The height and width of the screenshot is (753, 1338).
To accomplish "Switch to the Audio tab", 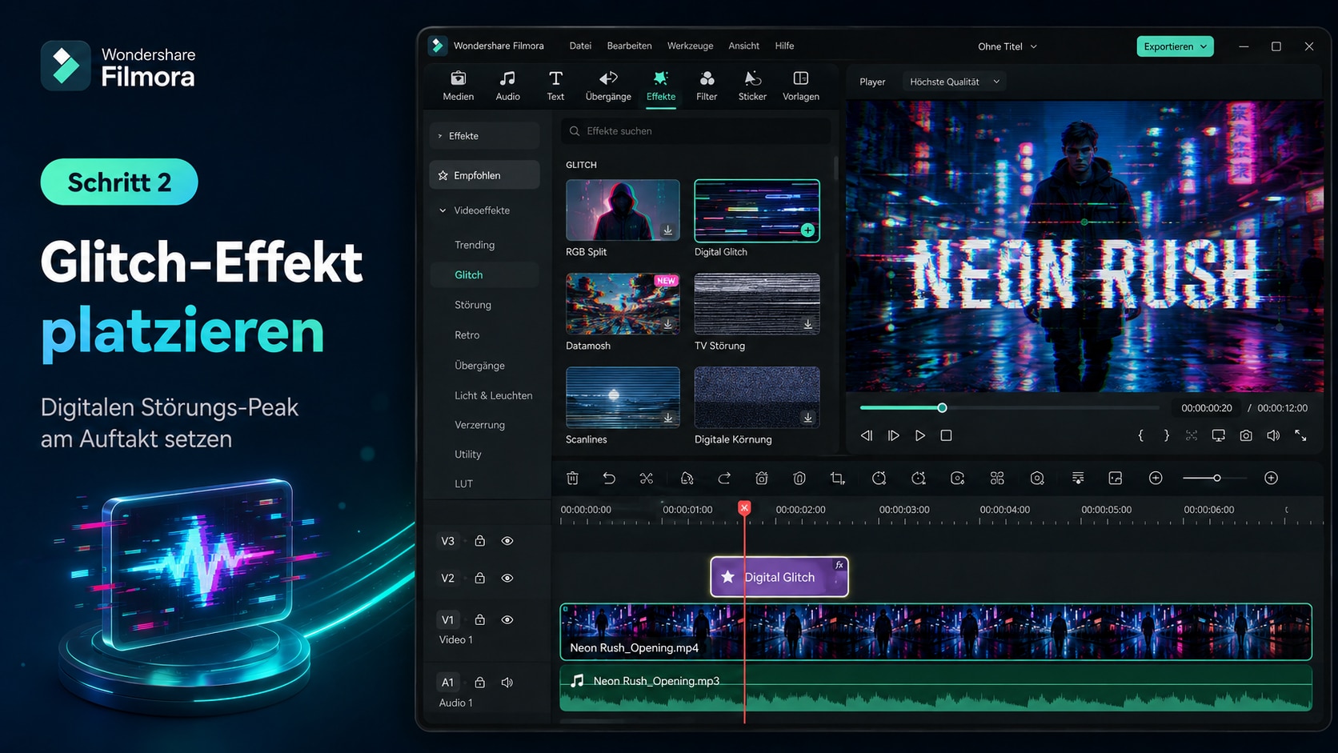I will pyautogui.click(x=507, y=86).
